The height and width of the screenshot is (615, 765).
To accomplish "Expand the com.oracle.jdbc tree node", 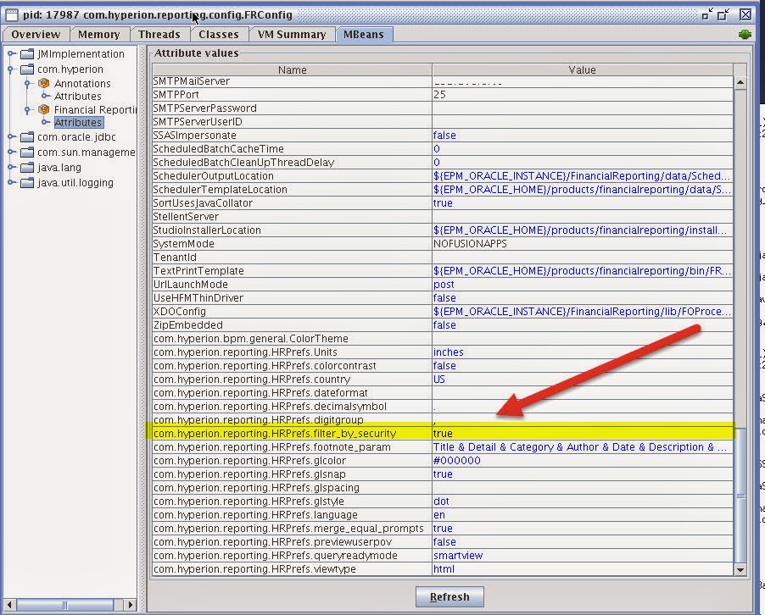I will click(11, 137).
